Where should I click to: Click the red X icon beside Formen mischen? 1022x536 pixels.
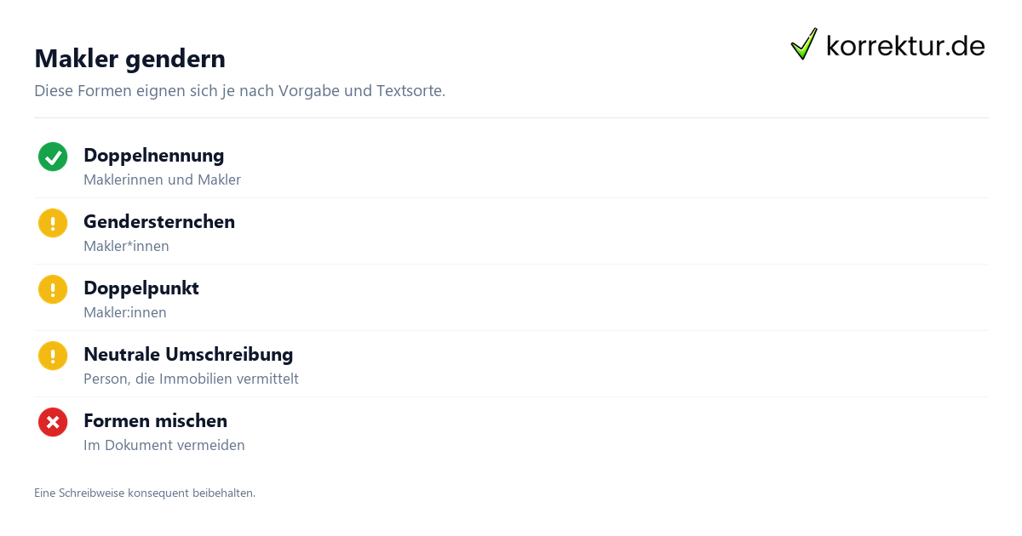pyautogui.click(x=53, y=422)
